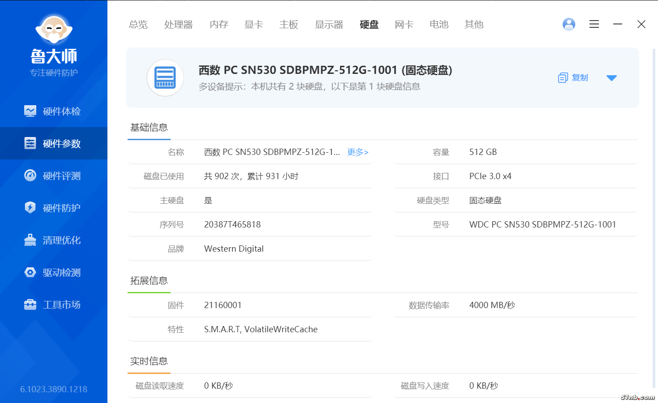This screenshot has width=658, height=403.
Task: Click the 工具市场 toolbox icon in sidebar
Action: (30, 304)
